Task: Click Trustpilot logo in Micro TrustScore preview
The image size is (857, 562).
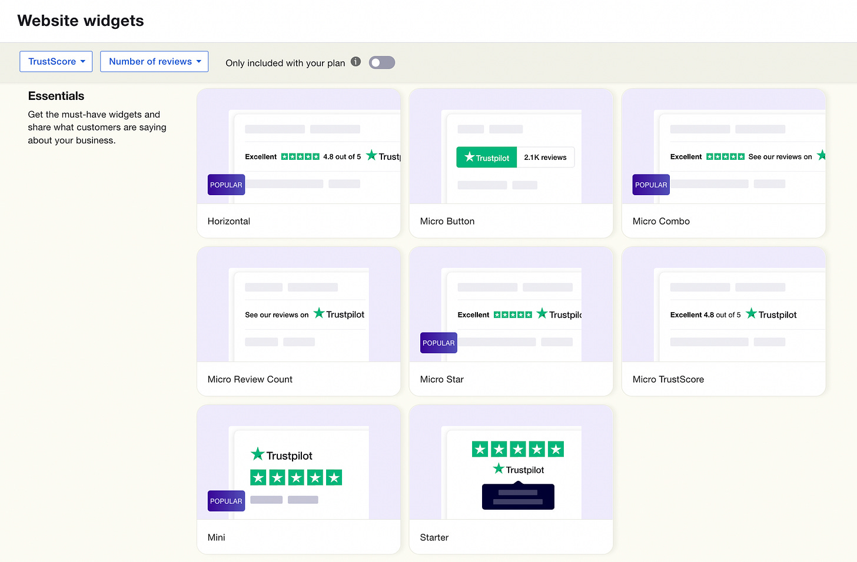Action: (771, 314)
